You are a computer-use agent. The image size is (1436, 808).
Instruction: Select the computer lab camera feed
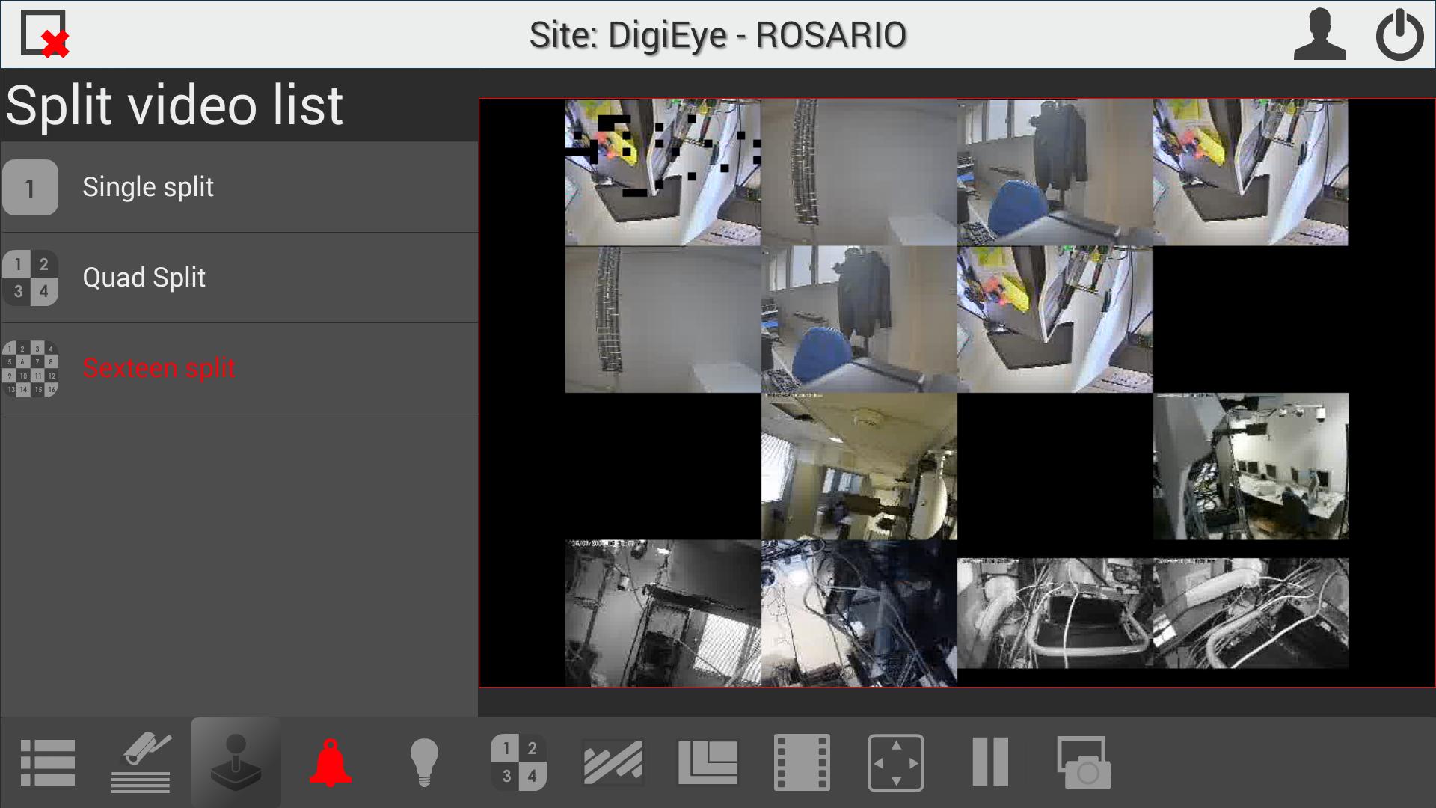click(1251, 466)
